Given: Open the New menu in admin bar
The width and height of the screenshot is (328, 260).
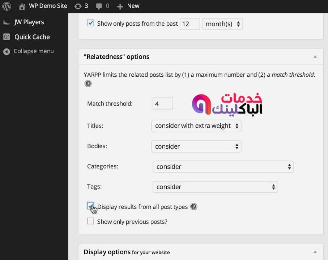Looking at the screenshot, I should 128,6.
